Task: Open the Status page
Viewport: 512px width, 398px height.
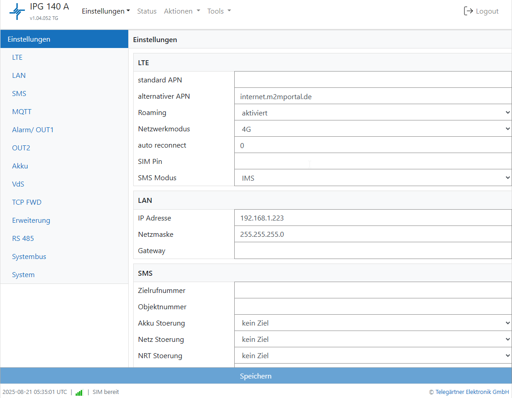Action: click(x=147, y=11)
